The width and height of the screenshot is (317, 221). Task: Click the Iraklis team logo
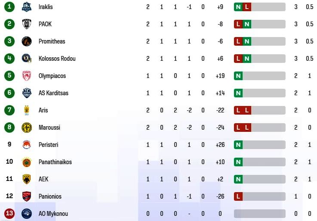(27, 7)
